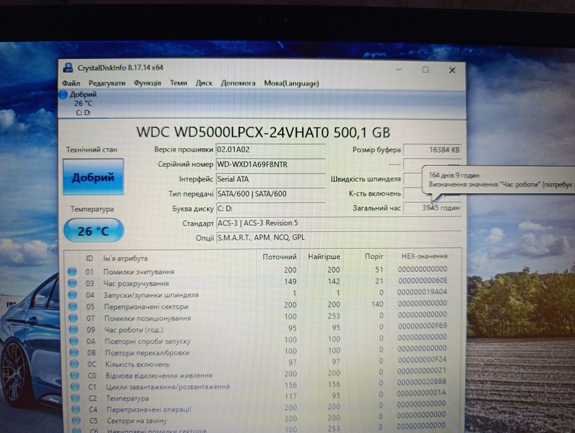575x433 pixels.
Task: Select the Відмова відключення живлення attribute name
Action: [159, 375]
